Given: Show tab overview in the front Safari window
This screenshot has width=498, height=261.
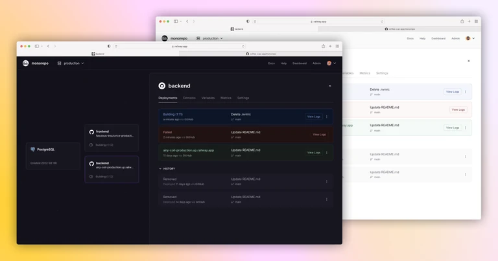Looking at the screenshot, I should point(337,46).
